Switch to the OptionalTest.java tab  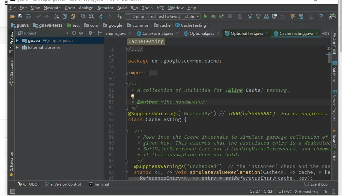(x=246, y=33)
